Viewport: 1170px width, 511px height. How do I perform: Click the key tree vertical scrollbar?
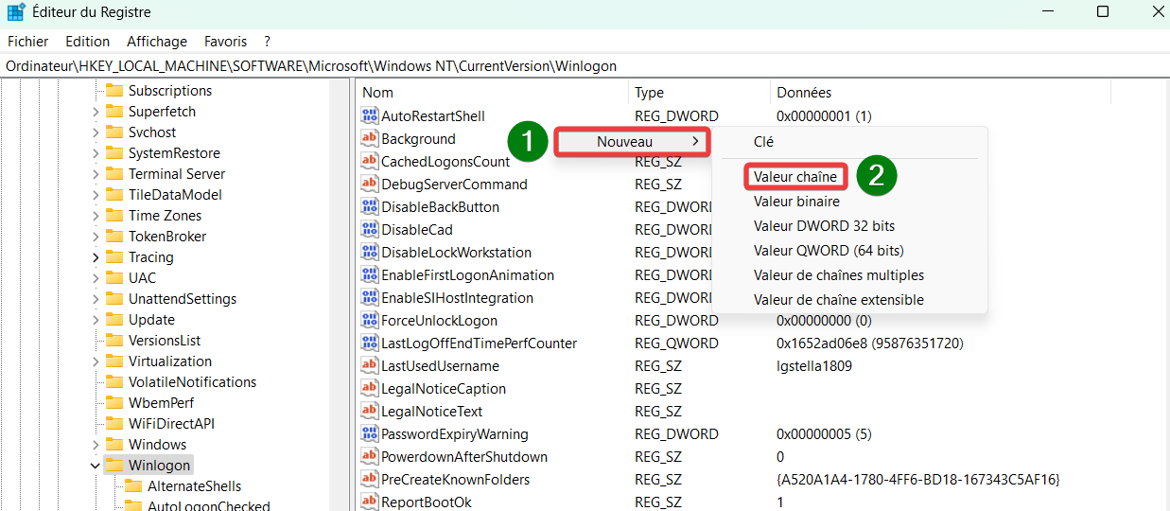(339, 295)
